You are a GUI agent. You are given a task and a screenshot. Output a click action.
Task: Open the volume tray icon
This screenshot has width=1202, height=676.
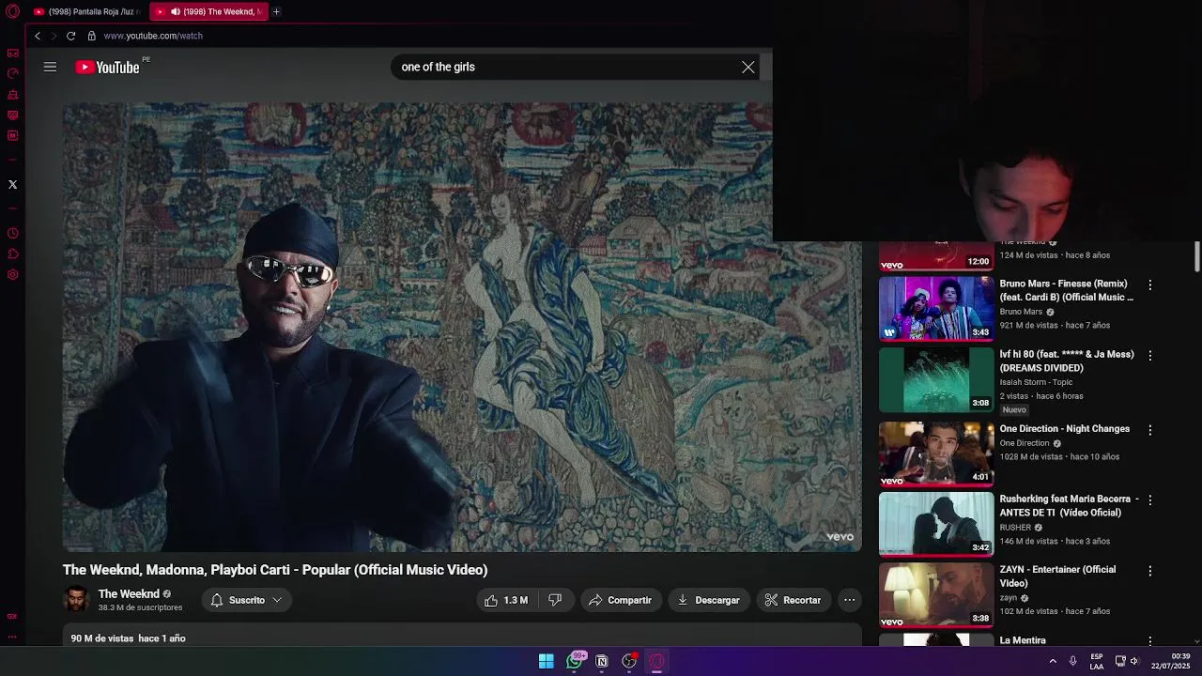[1134, 661]
